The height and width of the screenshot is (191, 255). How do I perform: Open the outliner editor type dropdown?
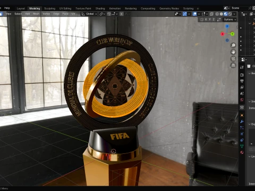point(244,14)
